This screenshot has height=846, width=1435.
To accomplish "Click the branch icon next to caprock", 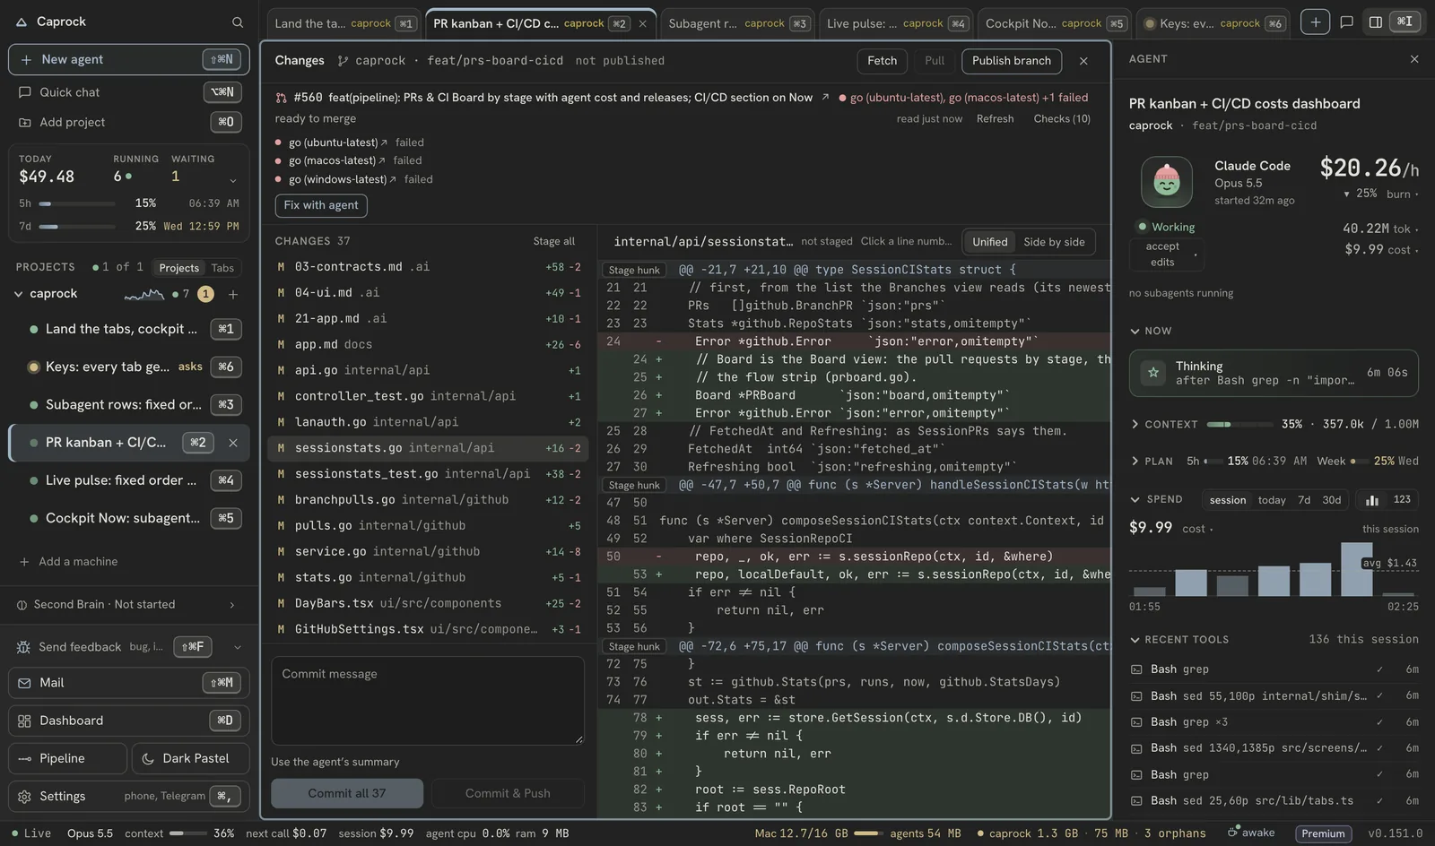I will click(x=343, y=61).
